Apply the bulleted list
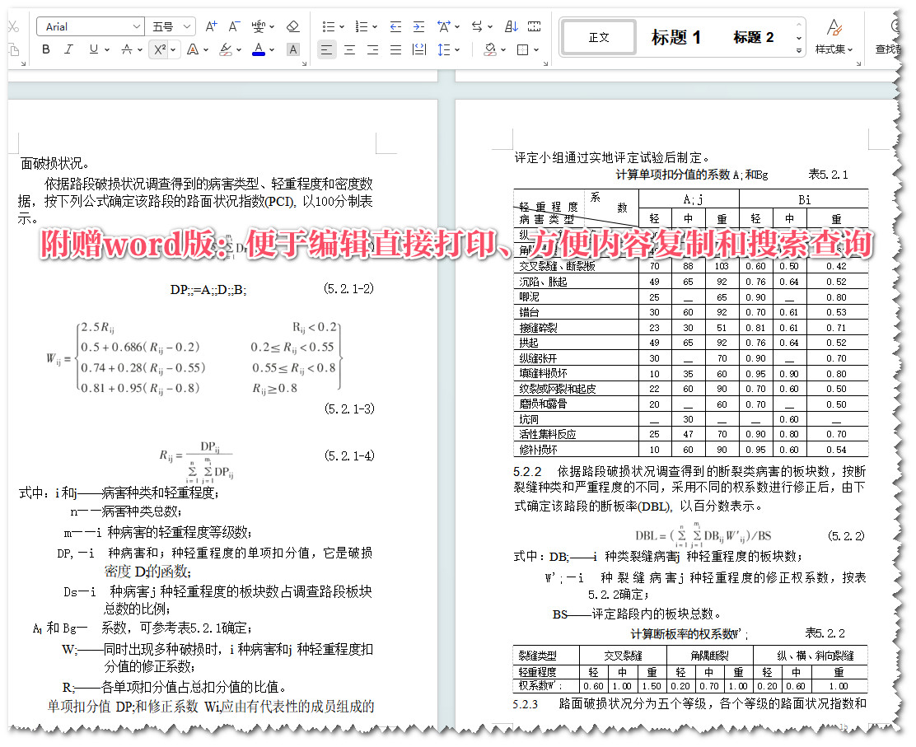This screenshot has height=747, width=916. point(329,26)
